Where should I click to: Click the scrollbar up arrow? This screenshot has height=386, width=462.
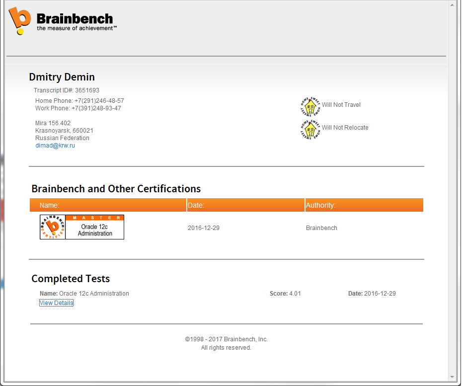pos(453,5)
